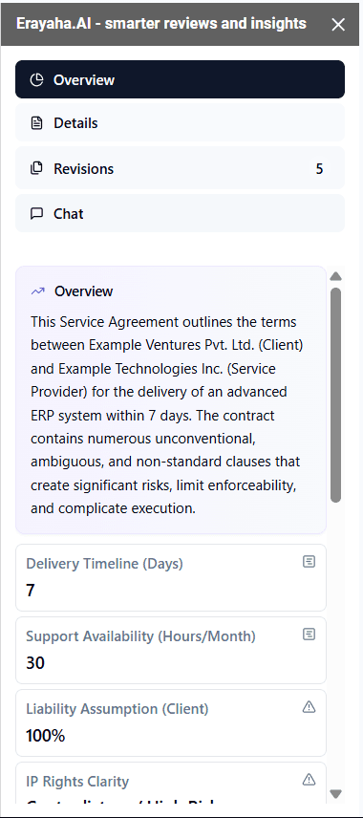This screenshot has height=818, width=363.
Task: Close the Erayaha.AI panel
Action: (338, 25)
